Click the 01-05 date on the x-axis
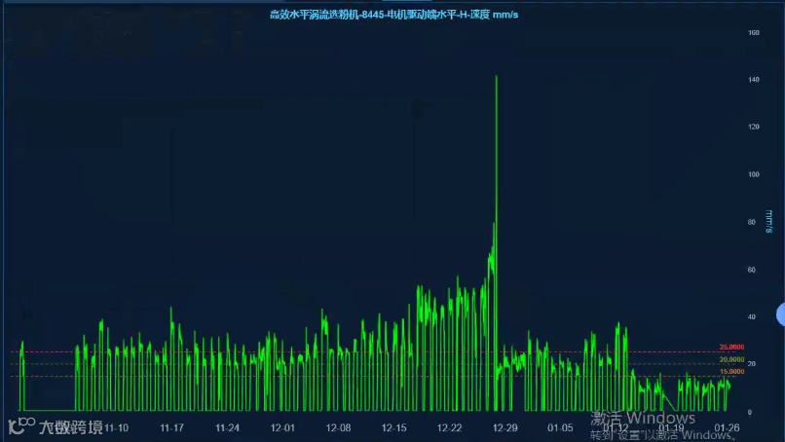Image resolution: width=785 pixels, height=442 pixels. pos(560,428)
